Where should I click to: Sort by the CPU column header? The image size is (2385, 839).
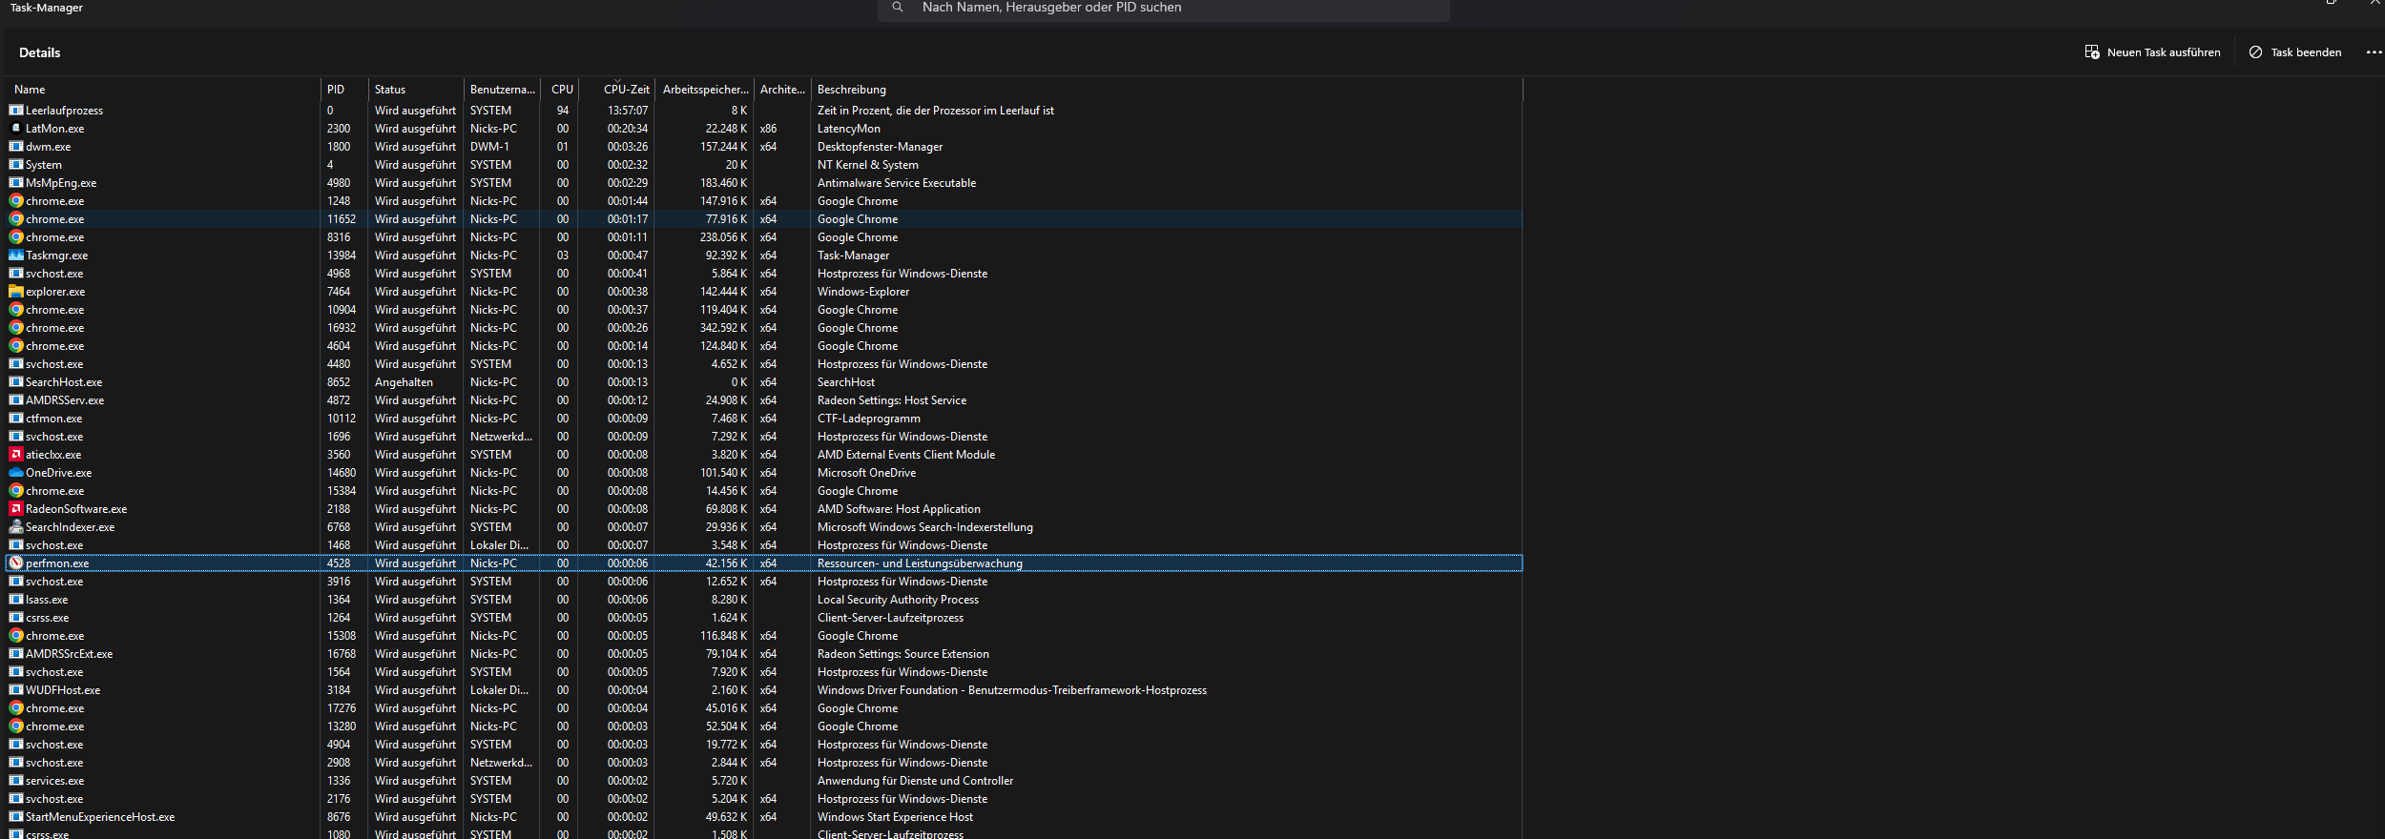pyautogui.click(x=562, y=90)
